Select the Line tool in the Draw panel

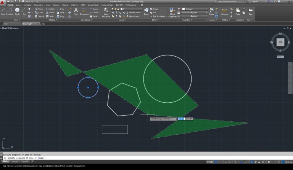pyautogui.click(x=3, y=11)
